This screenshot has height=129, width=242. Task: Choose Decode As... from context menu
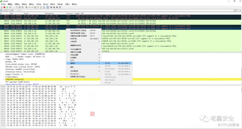(x=75, y=74)
